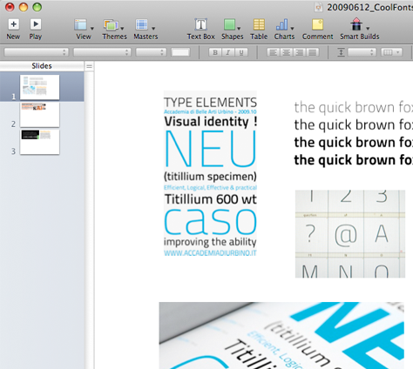The height and width of the screenshot is (369, 413).
Task: Open the font size dropdown
Action: (x=151, y=52)
